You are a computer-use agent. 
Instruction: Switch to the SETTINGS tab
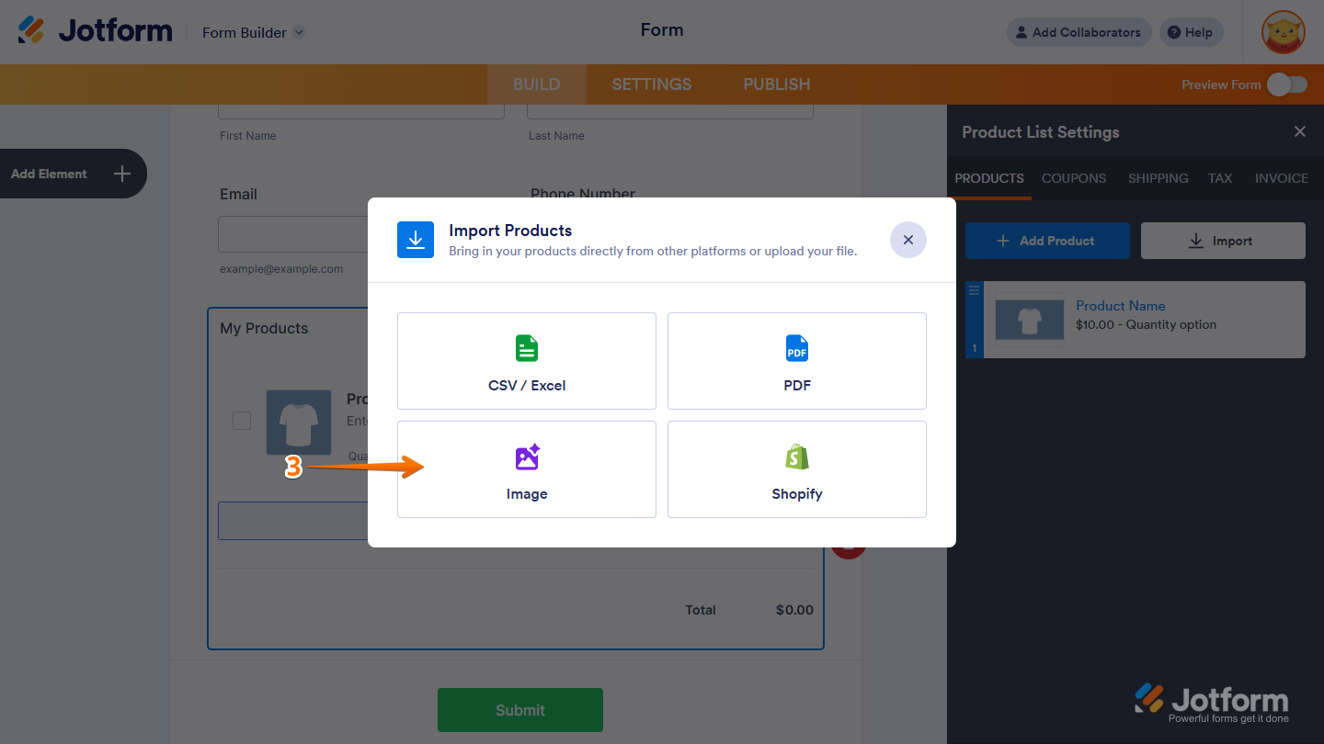coord(652,85)
